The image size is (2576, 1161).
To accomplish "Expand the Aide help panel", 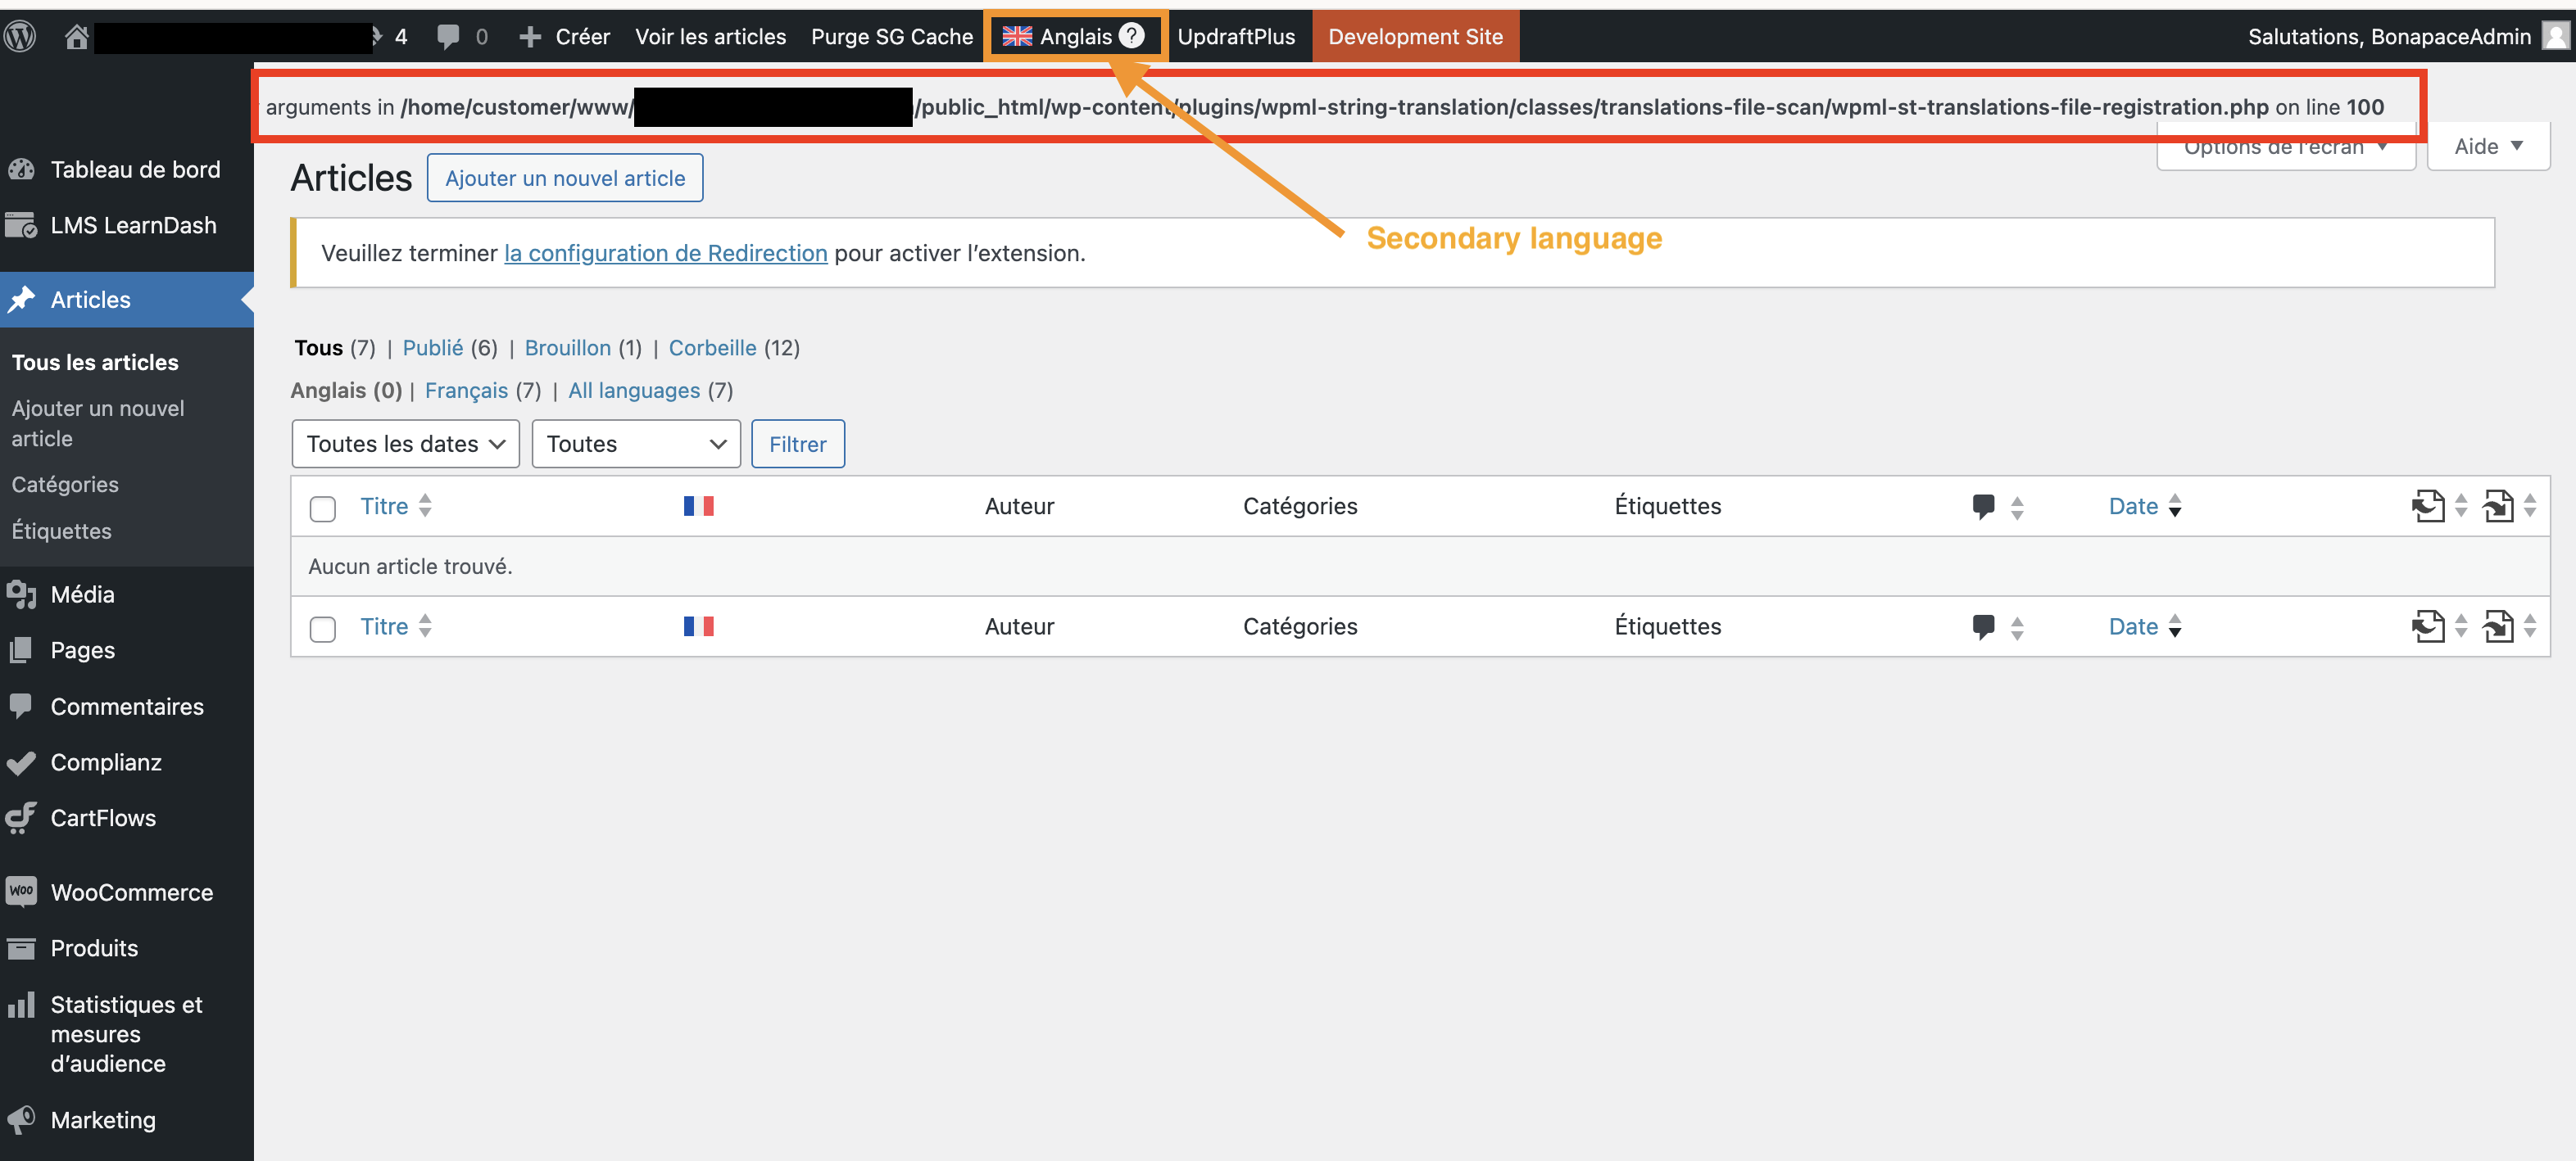I will pos(2489,147).
